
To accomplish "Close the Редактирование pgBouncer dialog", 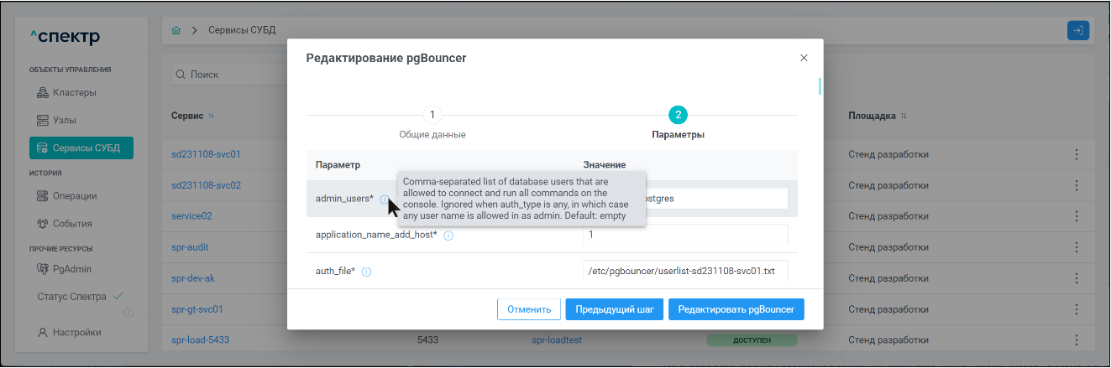I will pos(804,58).
